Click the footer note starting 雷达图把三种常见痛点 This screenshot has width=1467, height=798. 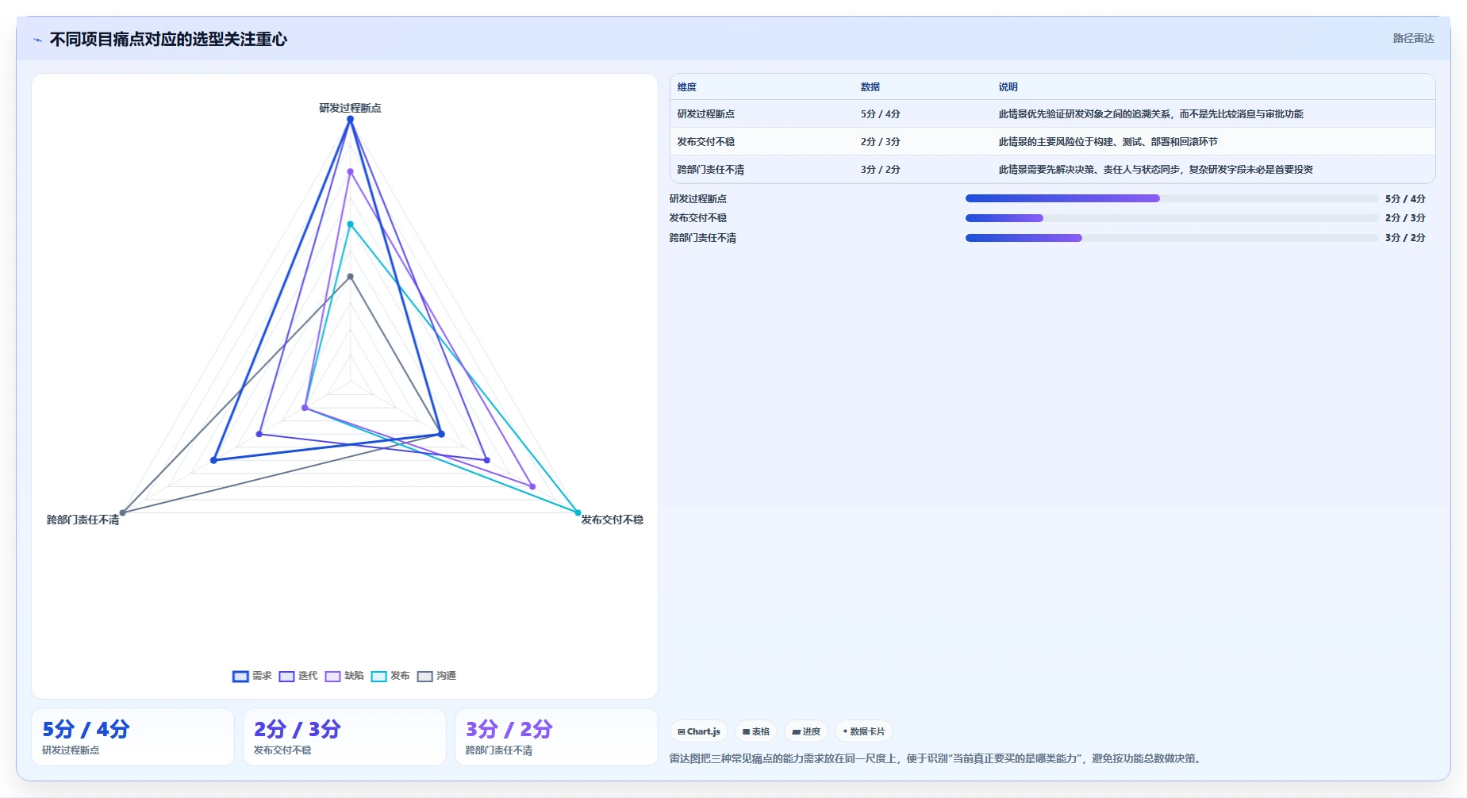[937, 759]
